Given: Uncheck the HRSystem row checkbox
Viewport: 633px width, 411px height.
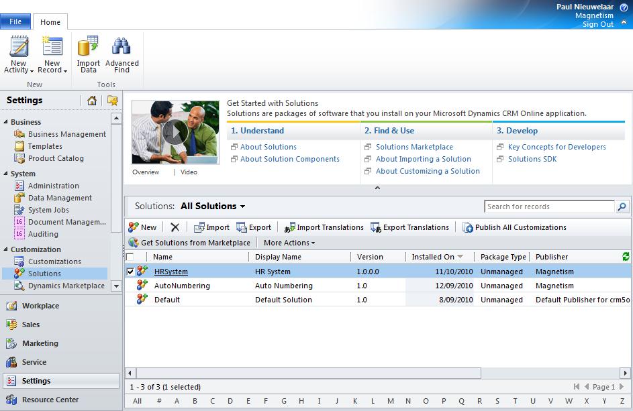Looking at the screenshot, I should tap(130, 272).
